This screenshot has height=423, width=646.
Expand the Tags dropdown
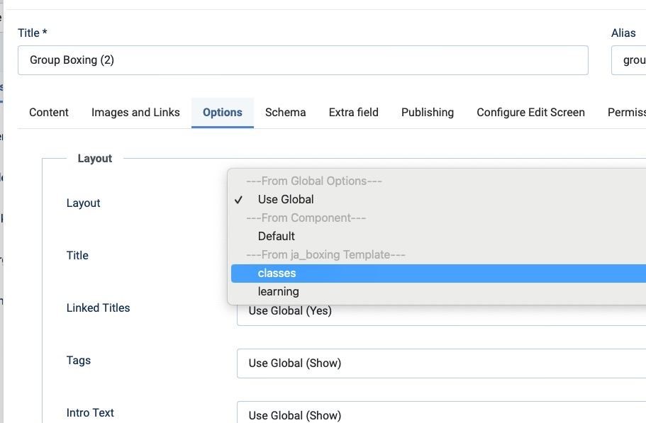coord(441,363)
